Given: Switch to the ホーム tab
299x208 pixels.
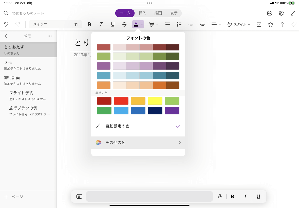Looking at the screenshot, I should 125,13.
